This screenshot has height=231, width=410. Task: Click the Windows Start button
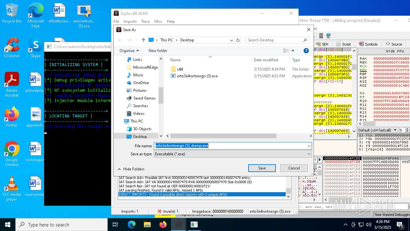pyautogui.click(x=8, y=225)
